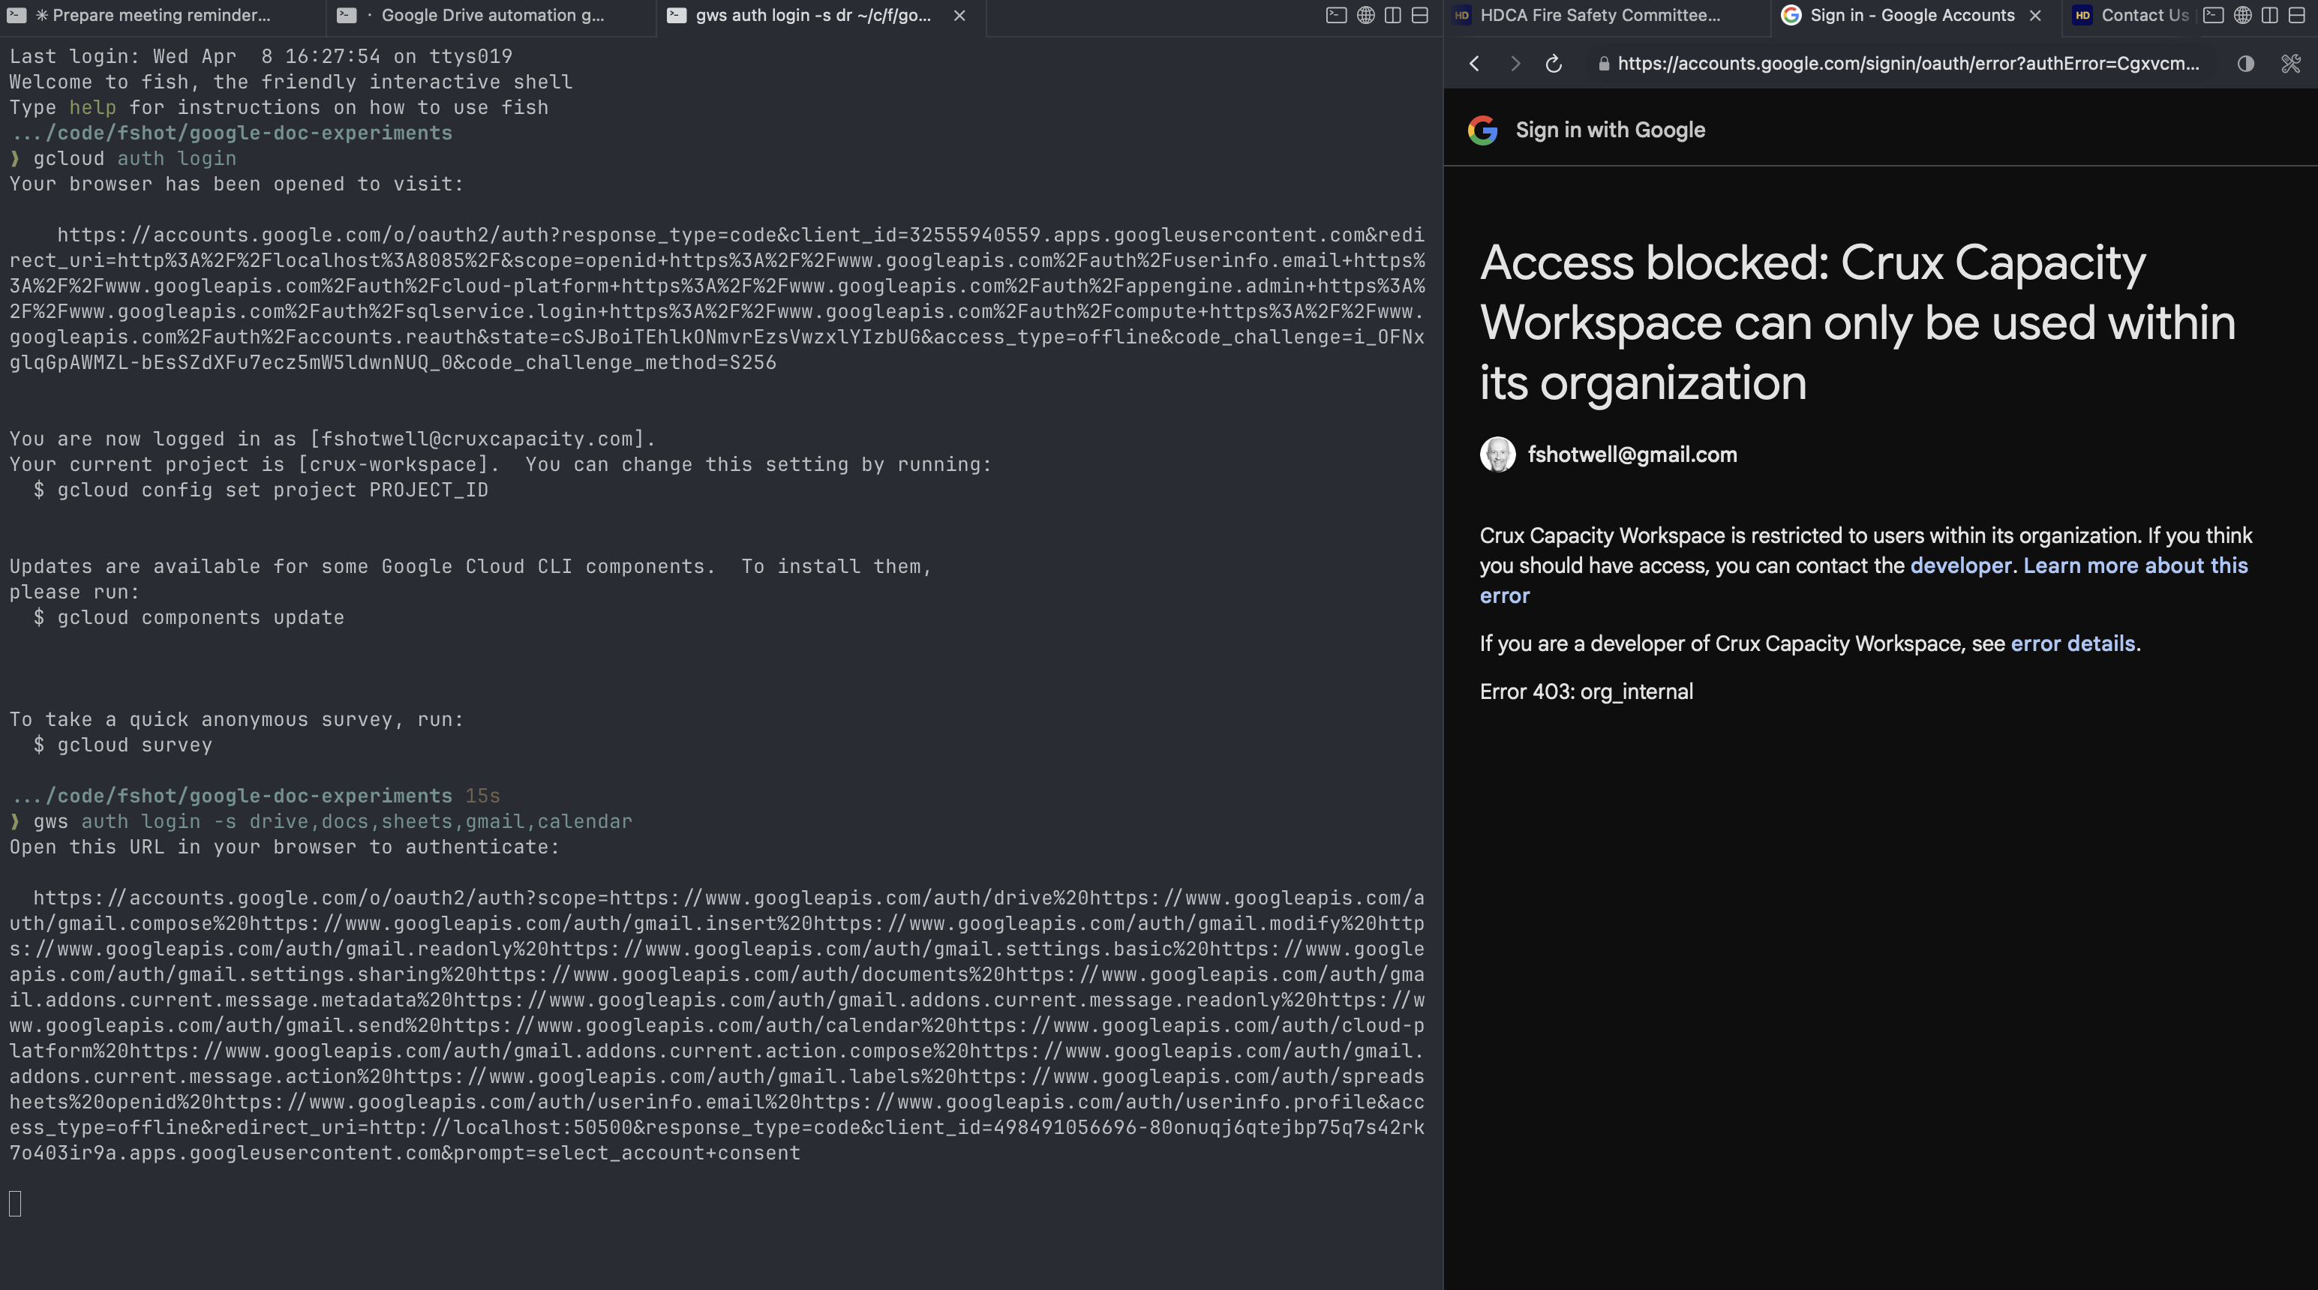2318x1290 pixels.
Task: Toggle dark mode with the contrast icon
Action: (x=2245, y=63)
